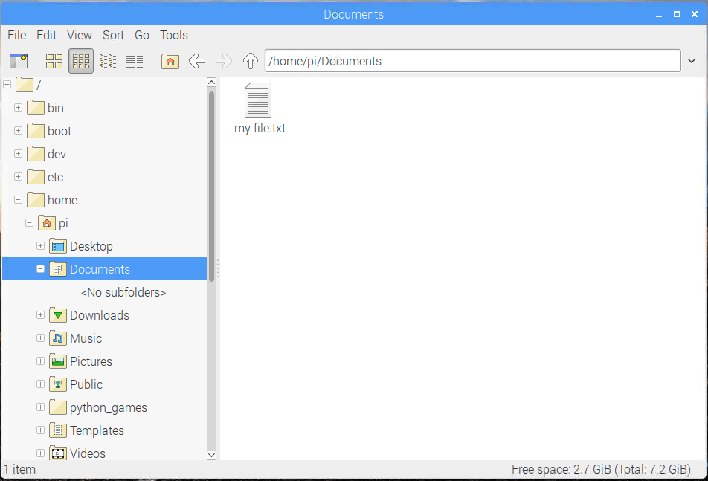
Task: Collapse the Documents folder in tree
Action: coord(40,268)
